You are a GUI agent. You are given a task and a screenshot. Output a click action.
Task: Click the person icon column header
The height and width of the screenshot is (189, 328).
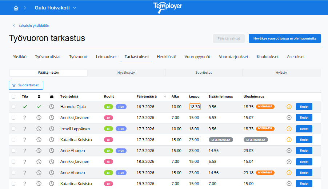39,96
